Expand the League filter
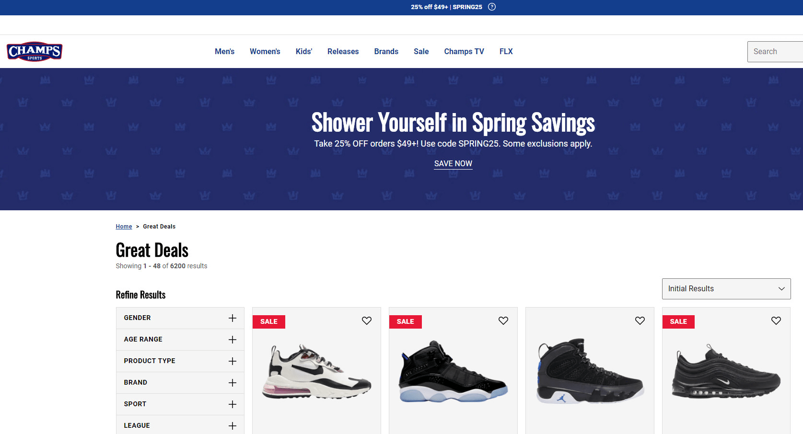This screenshot has height=434, width=803. [180, 425]
